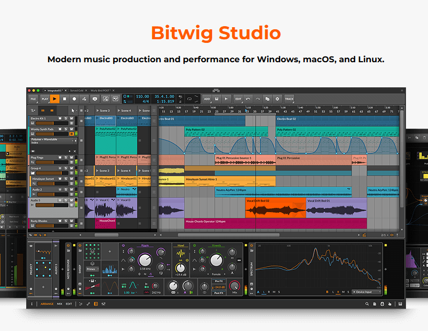
Task: Select the pointer tool icon
Action: (x=73, y=110)
